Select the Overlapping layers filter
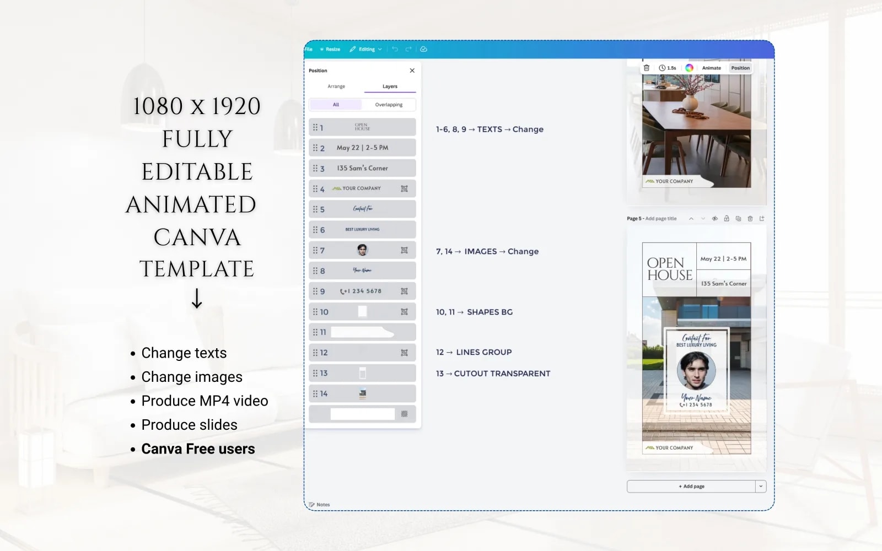Screen dimensions: 882x551 click(x=389, y=105)
